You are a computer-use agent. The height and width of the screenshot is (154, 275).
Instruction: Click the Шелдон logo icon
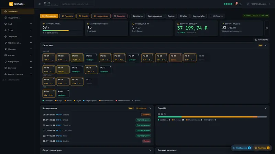pos(11,4)
